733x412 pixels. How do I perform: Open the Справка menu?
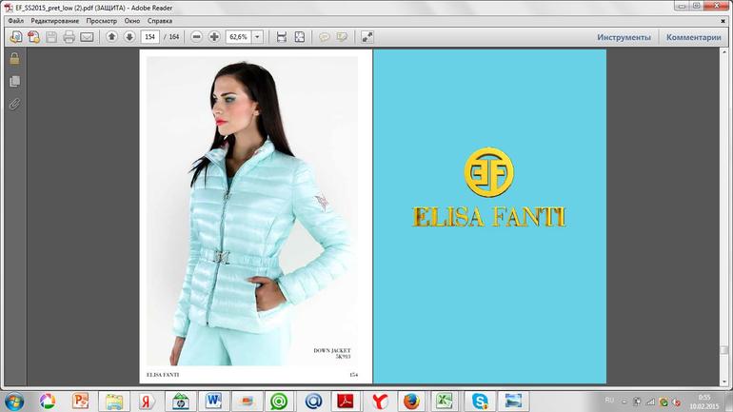pos(160,21)
